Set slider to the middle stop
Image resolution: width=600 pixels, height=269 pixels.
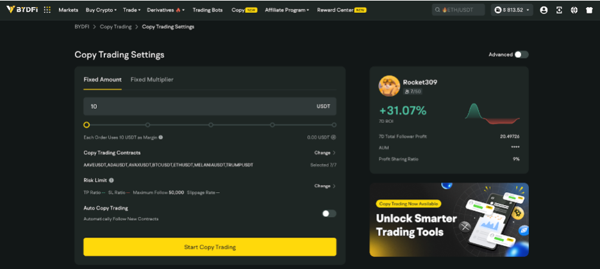211,125
